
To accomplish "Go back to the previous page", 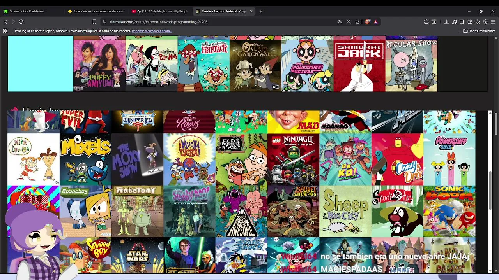I will tap(5, 22).
